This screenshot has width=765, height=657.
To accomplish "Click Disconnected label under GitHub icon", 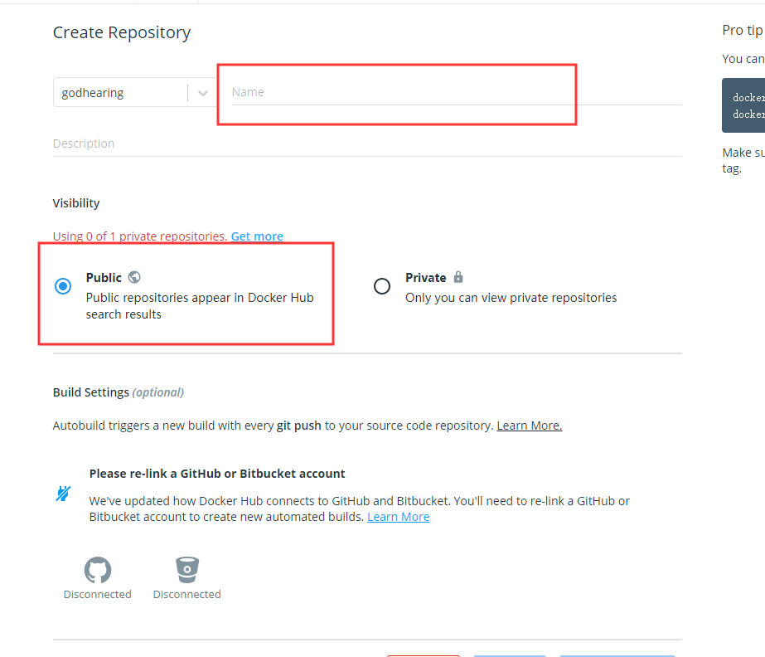I will click(98, 594).
